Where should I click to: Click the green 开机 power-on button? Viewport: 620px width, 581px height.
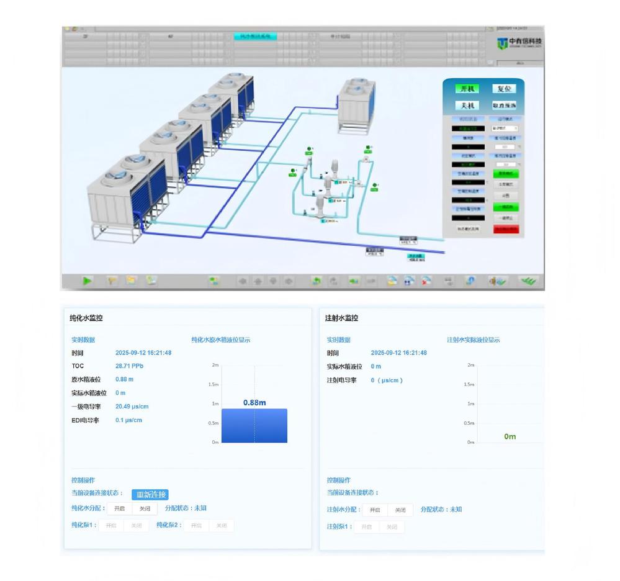pyautogui.click(x=466, y=89)
